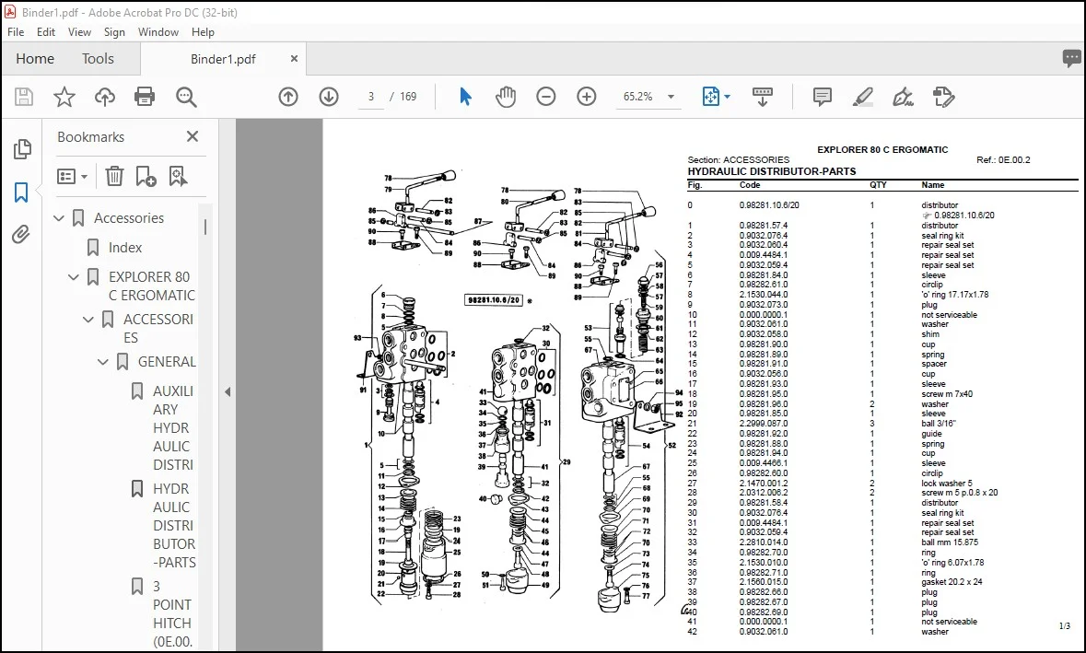Open the page thumbnails panel
This screenshot has width=1086, height=653.
pos(22,149)
